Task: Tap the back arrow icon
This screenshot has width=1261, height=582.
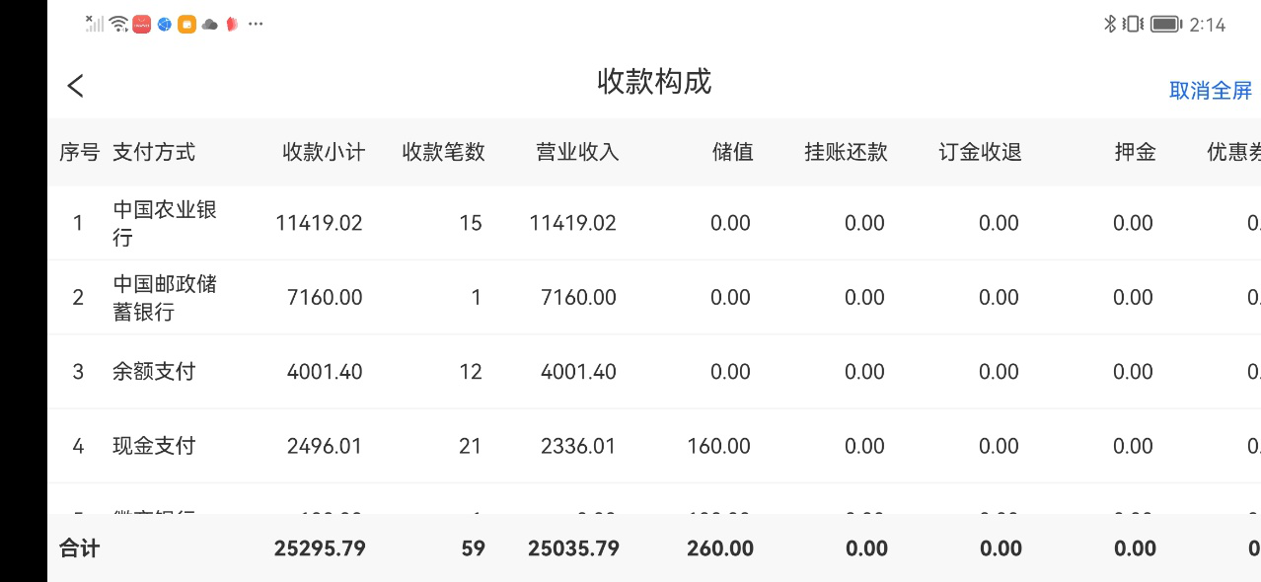Action: (76, 86)
